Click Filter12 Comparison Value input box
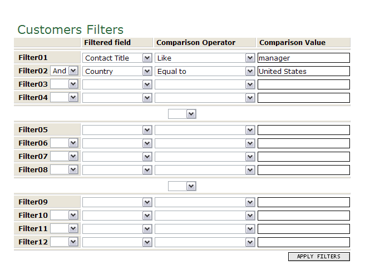The height and width of the screenshot is (280, 370). coord(303,242)
